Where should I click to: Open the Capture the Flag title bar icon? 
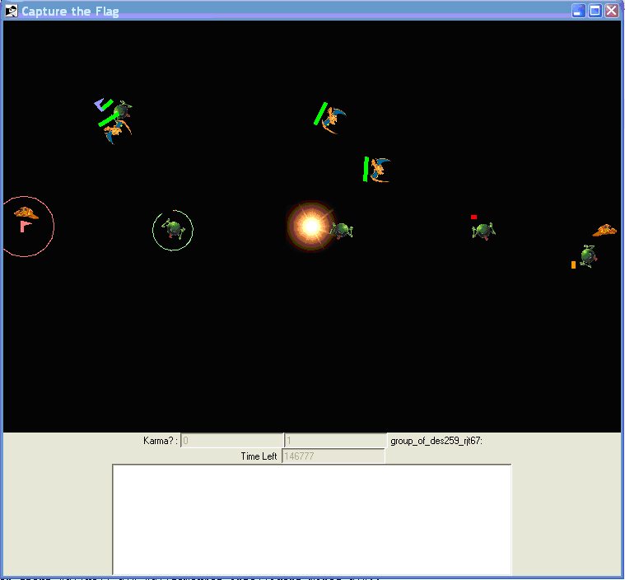point(12,11)
